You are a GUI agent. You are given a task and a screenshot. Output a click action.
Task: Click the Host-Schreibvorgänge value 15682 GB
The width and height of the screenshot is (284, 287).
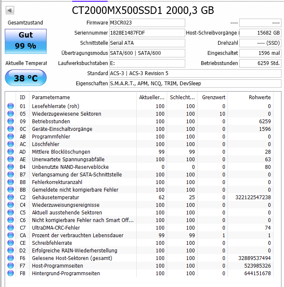coord(260,33)
